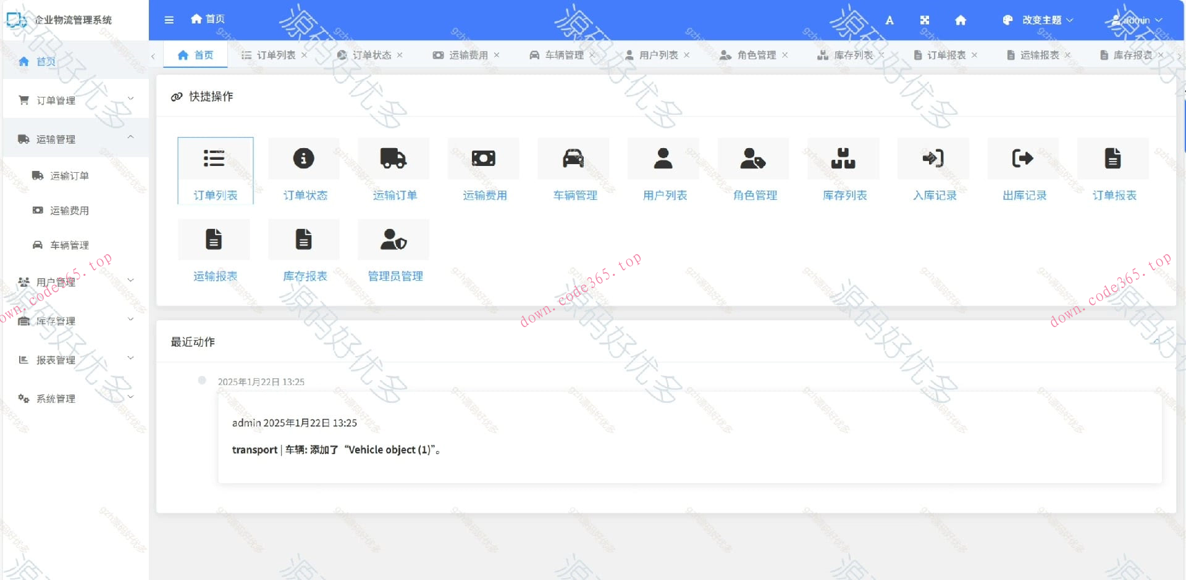This screenshot has width=1186, height=580.
Task: Open 出库记录 with its exit icon
Action: point(1023,159)
